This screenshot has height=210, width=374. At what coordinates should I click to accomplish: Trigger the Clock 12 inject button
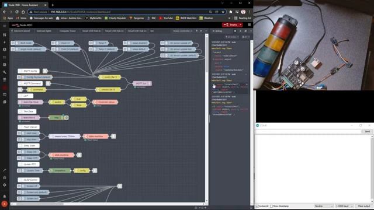pyautogui.click(x=53, y=43)
